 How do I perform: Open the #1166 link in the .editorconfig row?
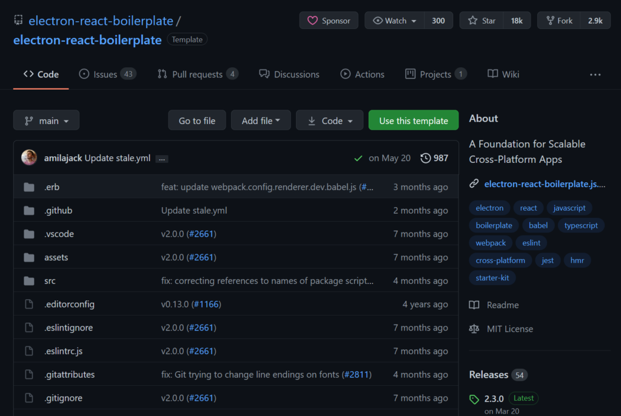coord(206,304)
